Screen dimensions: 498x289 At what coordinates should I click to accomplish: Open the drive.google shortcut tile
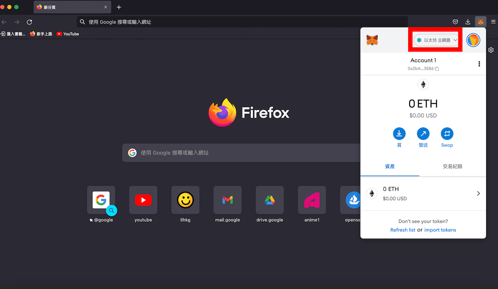(270, 200)
